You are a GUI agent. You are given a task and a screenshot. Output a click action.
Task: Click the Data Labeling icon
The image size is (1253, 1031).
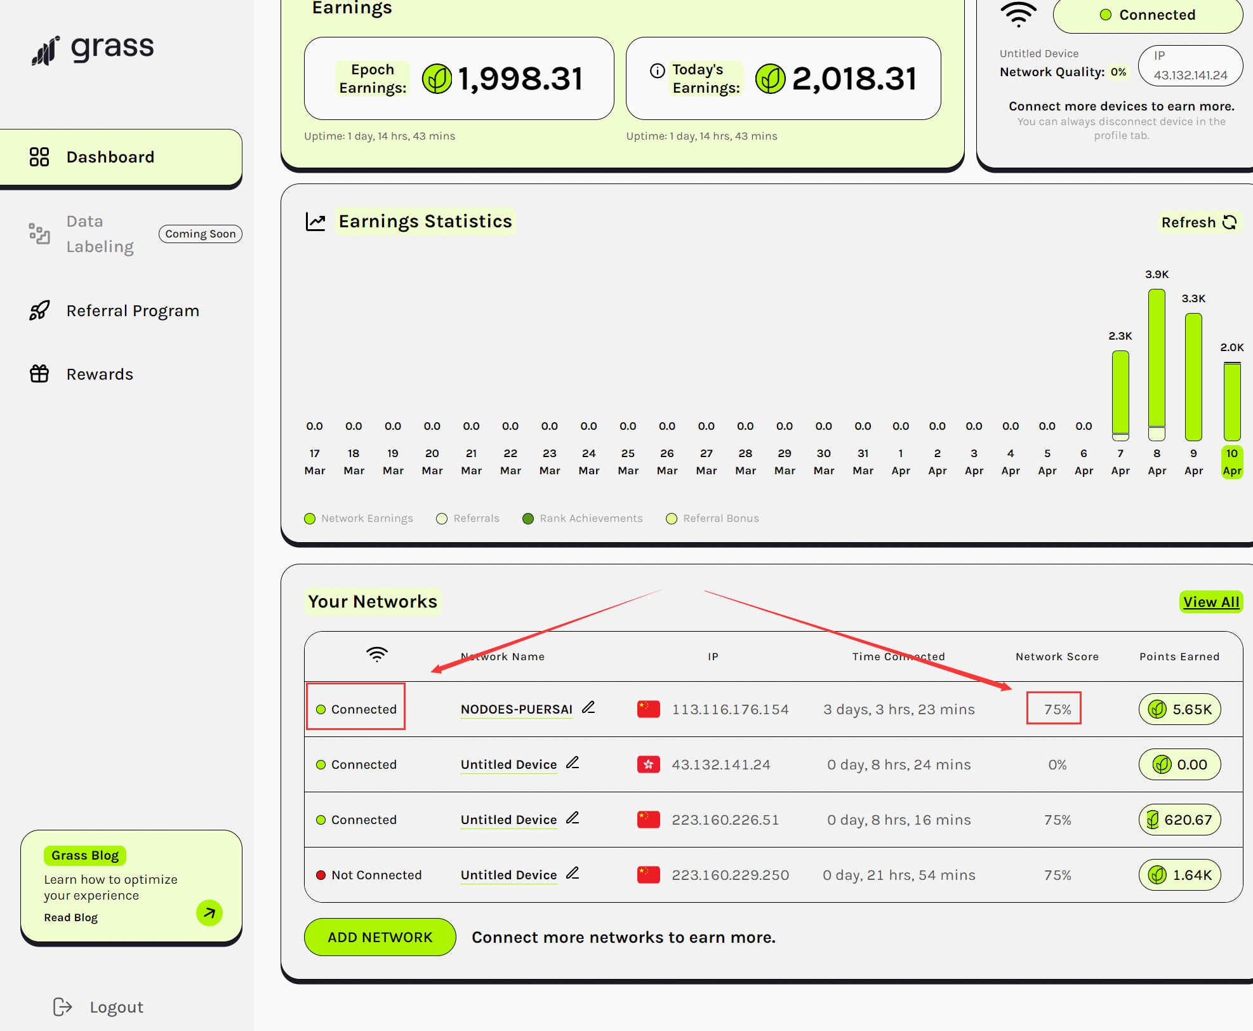(x=39, y=234)
